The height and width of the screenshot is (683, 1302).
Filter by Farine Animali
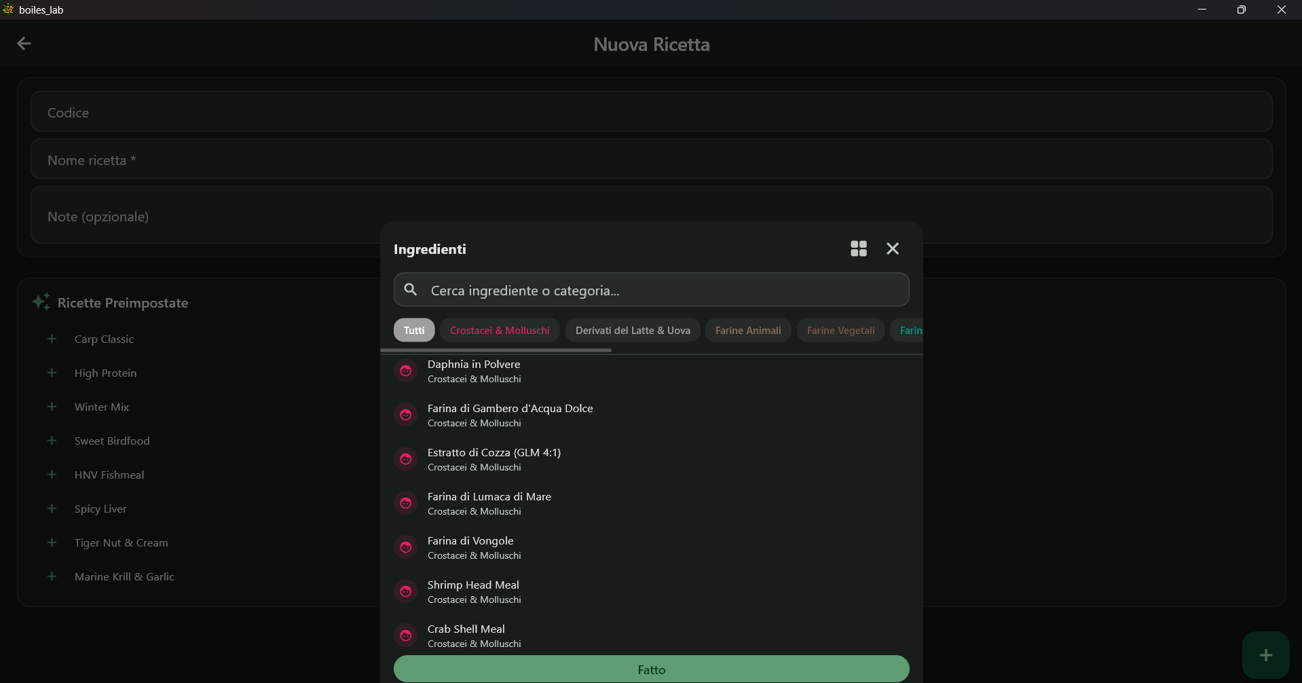[x=748, y=330]
